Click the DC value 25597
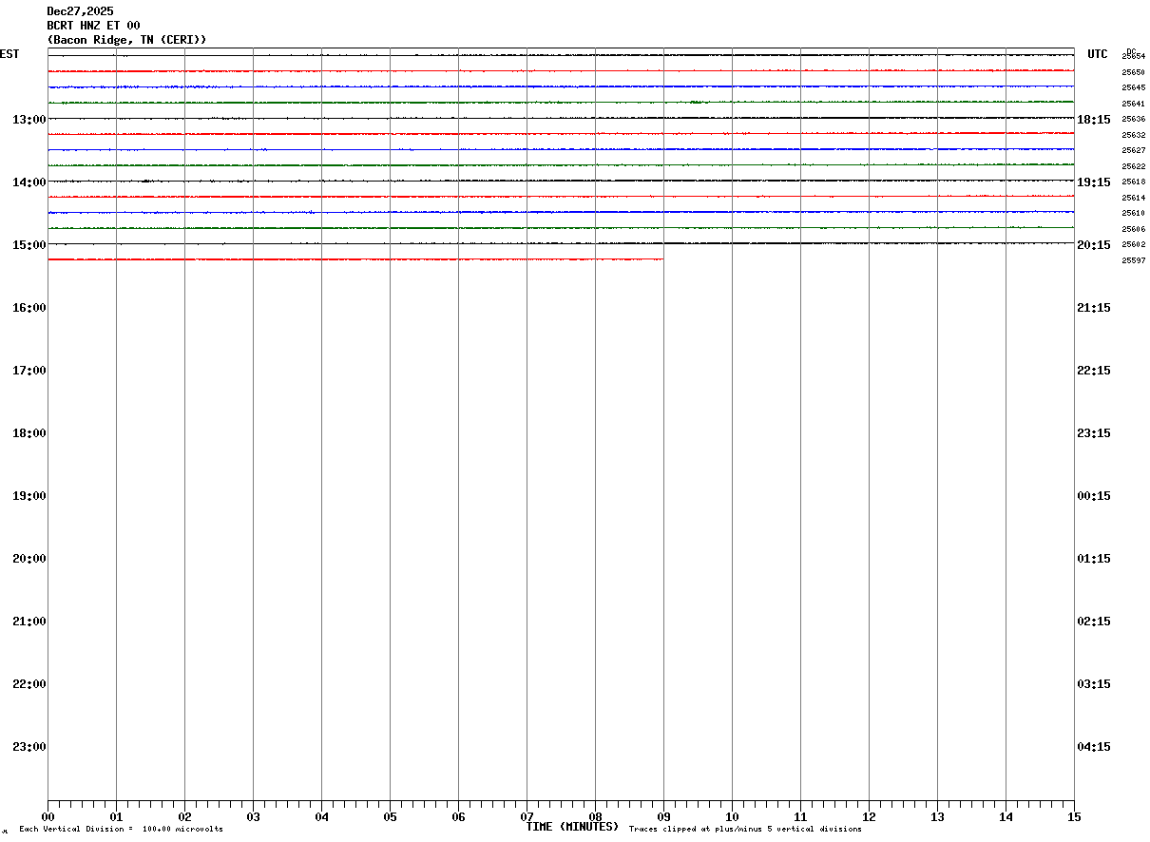 point(1133,260)
